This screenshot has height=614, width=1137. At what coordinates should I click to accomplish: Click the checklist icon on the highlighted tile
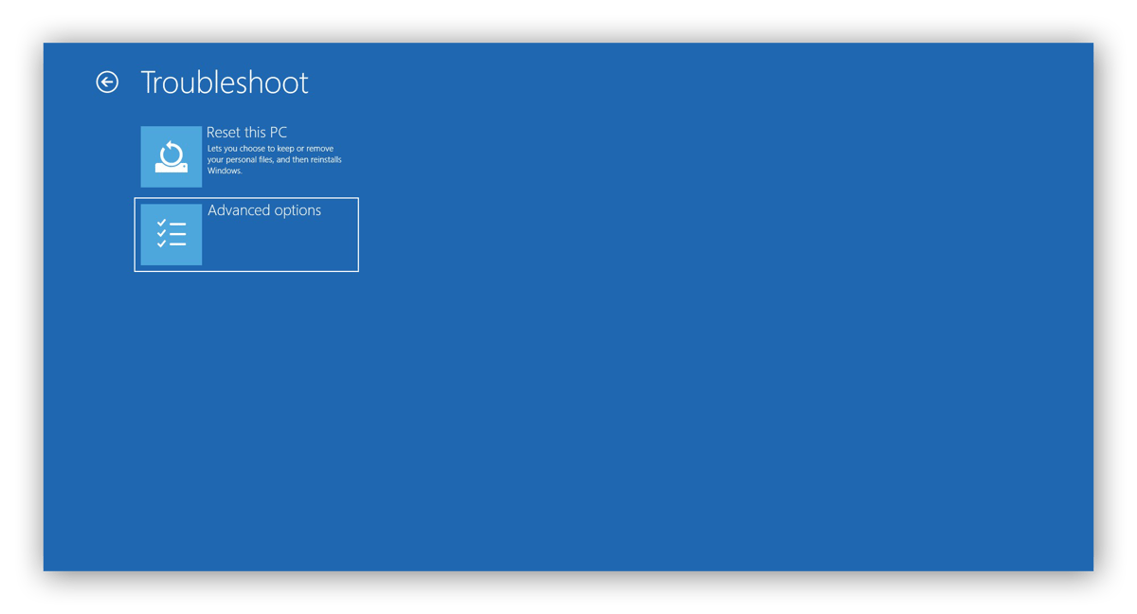pos(171,233)
